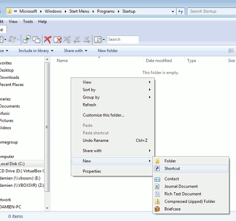Viewport: 236px width, 221px height.
Task: Click the greyed close-right arrow icon
Action: coord(87,40)
